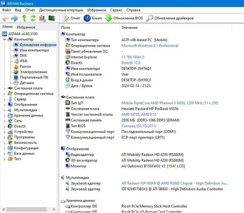Click the Безопасность shield icon
The width and height of the screenshot is (244, 213).
click(10, 142)
